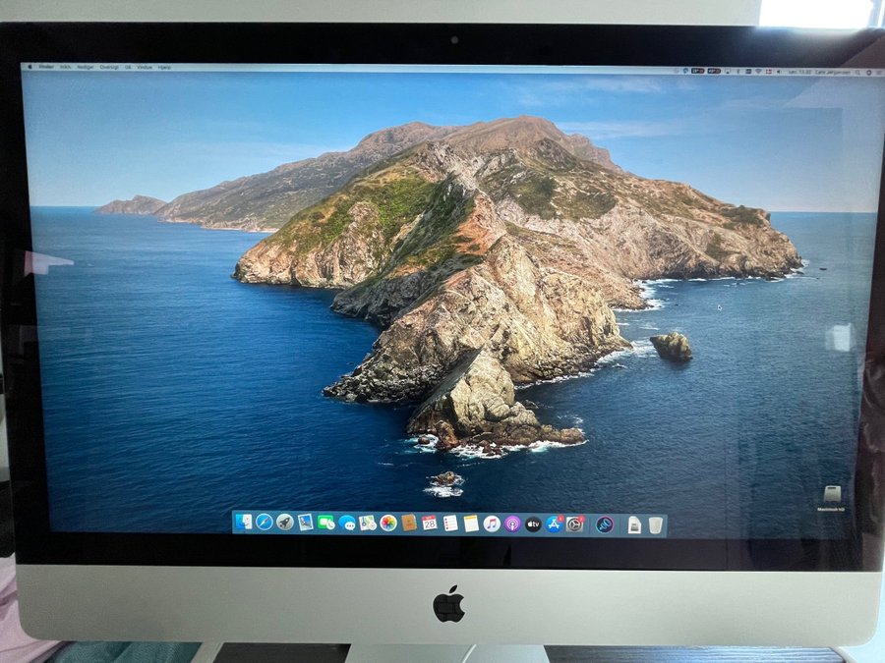The image size is (885, 663).
Task: Open Music app in the Dock
Action: (492, 525)
